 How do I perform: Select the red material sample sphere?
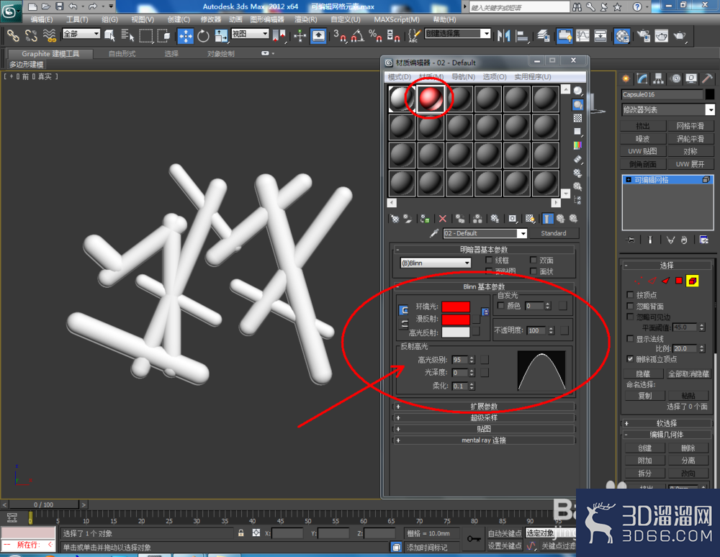click(431, 98)
